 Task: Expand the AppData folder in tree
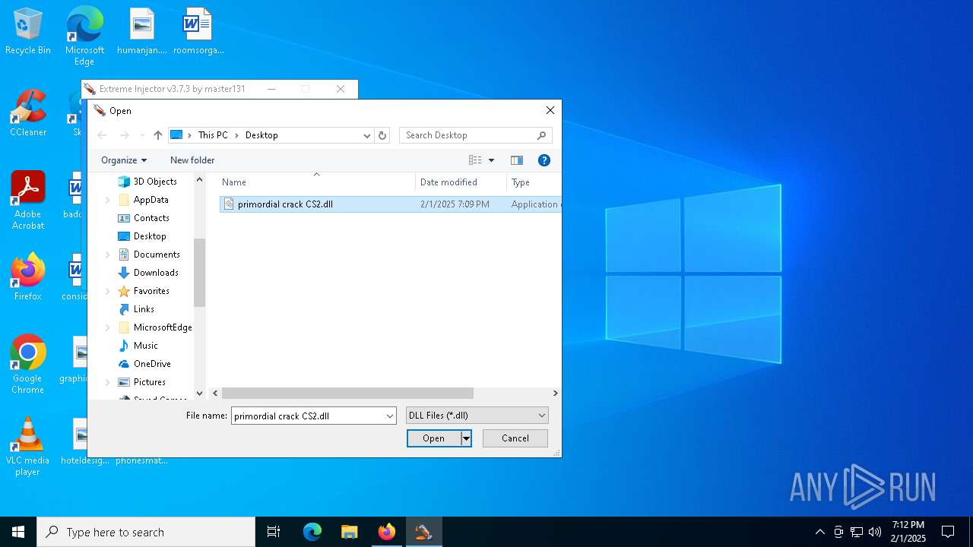pyautogui.click(x=107, y=200)
